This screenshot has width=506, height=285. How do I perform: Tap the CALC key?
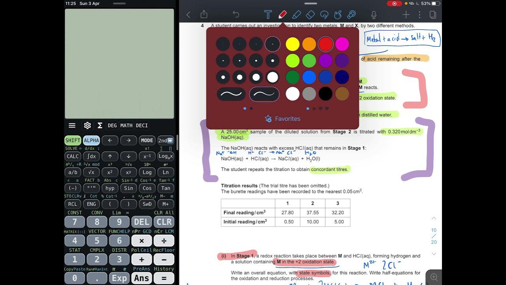coord(73,156)
